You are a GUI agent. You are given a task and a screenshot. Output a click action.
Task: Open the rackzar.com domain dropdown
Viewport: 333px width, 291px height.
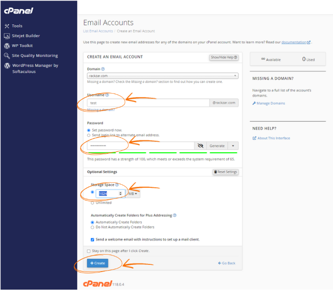point(163,76)
